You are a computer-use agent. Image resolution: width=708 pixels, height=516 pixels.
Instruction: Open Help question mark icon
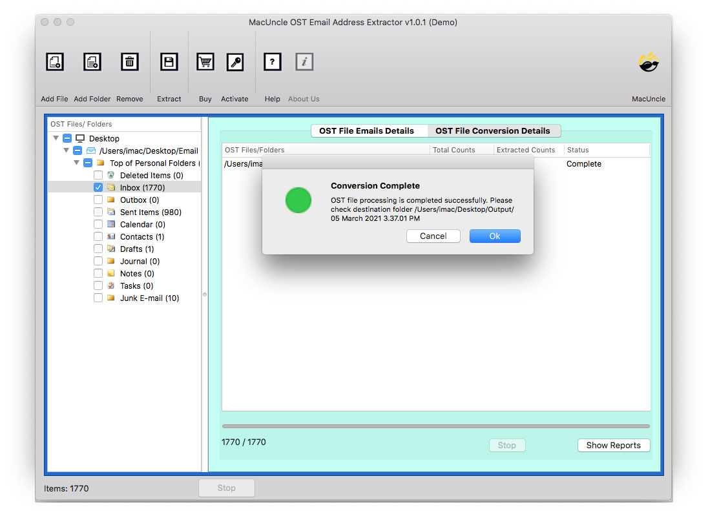[x=272, y=62]
